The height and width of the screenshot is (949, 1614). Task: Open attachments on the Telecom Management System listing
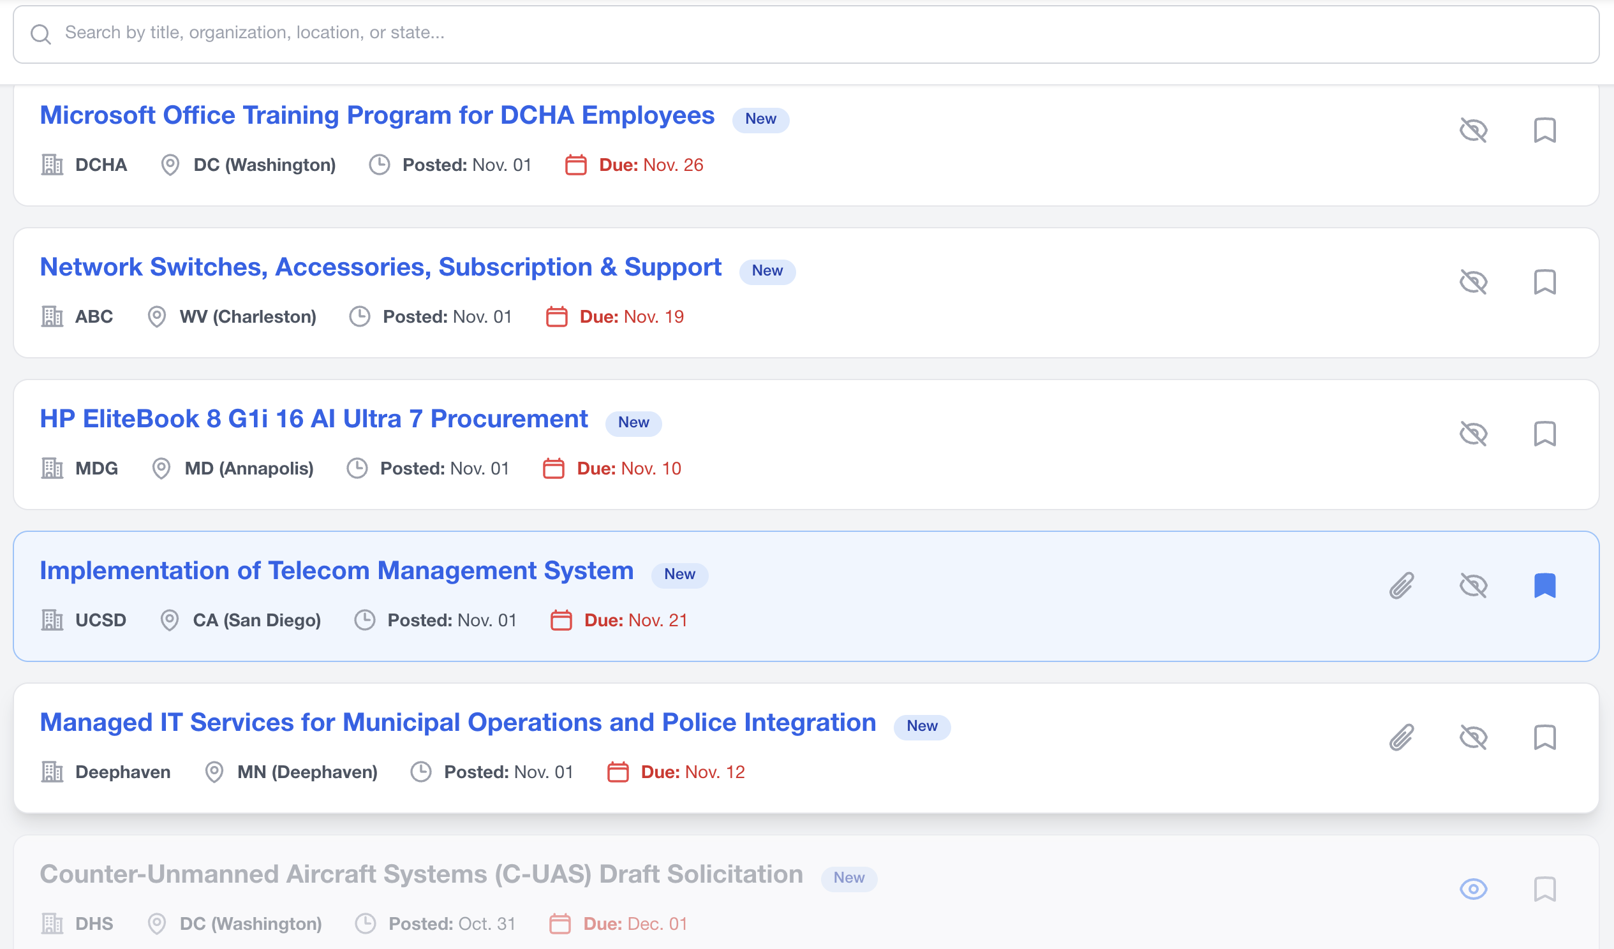tap(1402, 584)
